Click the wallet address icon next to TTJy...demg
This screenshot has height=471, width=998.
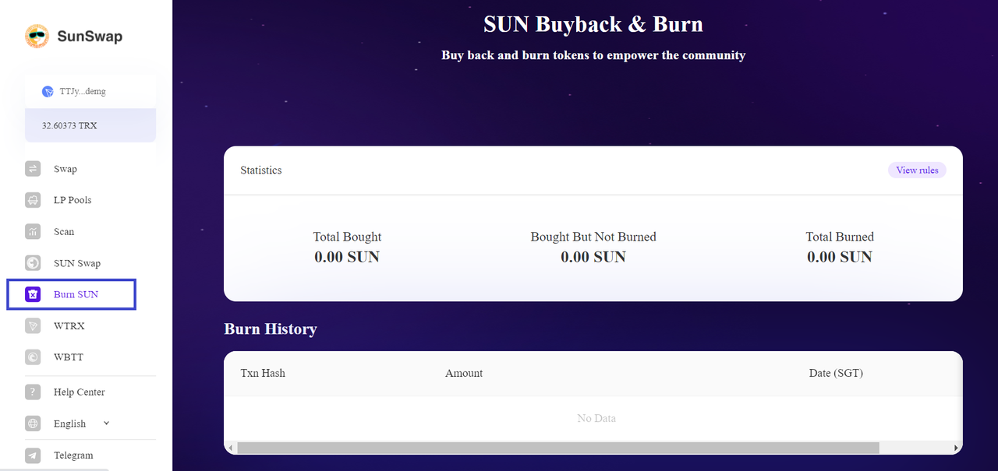pyautogui.click(x=48, y=91)
